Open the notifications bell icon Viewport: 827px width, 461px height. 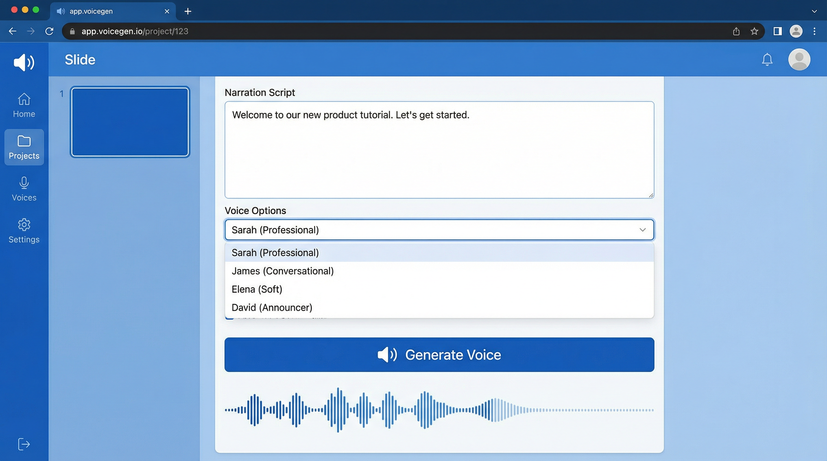767,60
